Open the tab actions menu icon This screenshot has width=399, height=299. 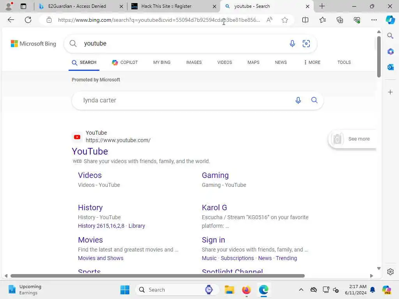click(23, 6)
